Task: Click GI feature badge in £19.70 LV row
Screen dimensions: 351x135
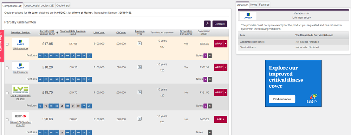Action: (x=40, y=106)
